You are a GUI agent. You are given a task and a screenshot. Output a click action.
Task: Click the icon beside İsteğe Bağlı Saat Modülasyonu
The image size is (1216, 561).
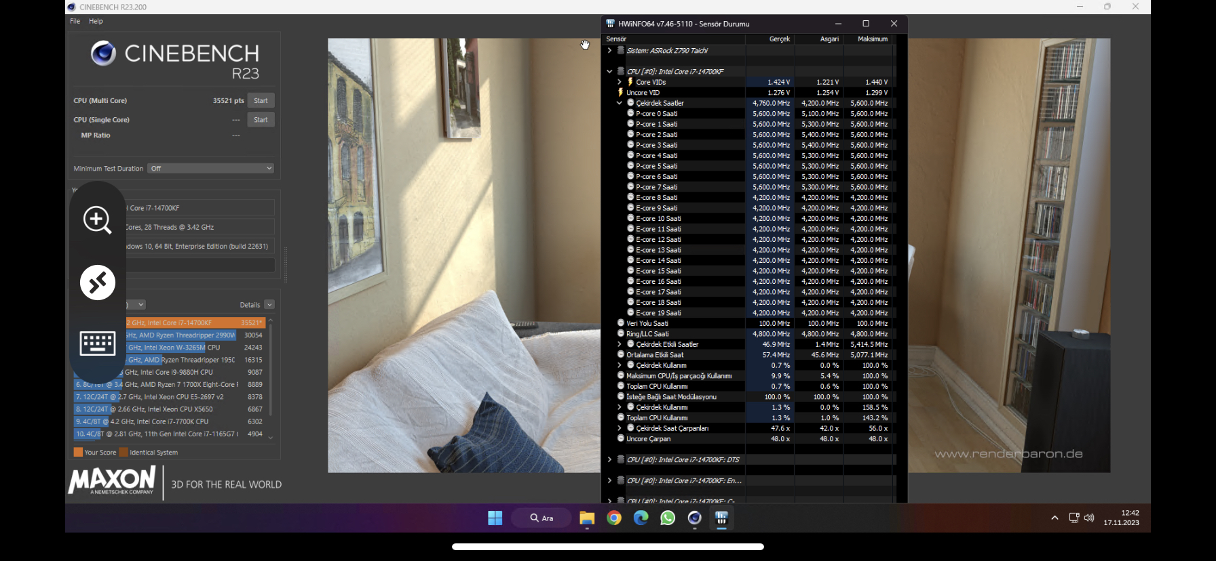(x=620, y=396)
